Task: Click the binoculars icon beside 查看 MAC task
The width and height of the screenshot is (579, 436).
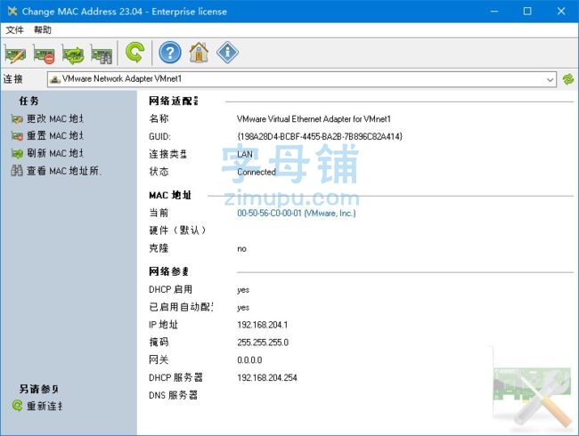Action: (x=17, y=171)
